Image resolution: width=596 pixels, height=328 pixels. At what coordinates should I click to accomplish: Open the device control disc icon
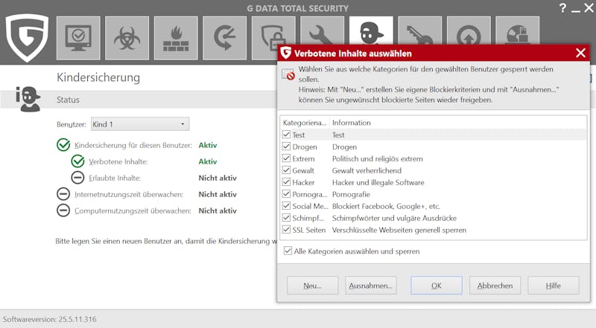point(517,32)
